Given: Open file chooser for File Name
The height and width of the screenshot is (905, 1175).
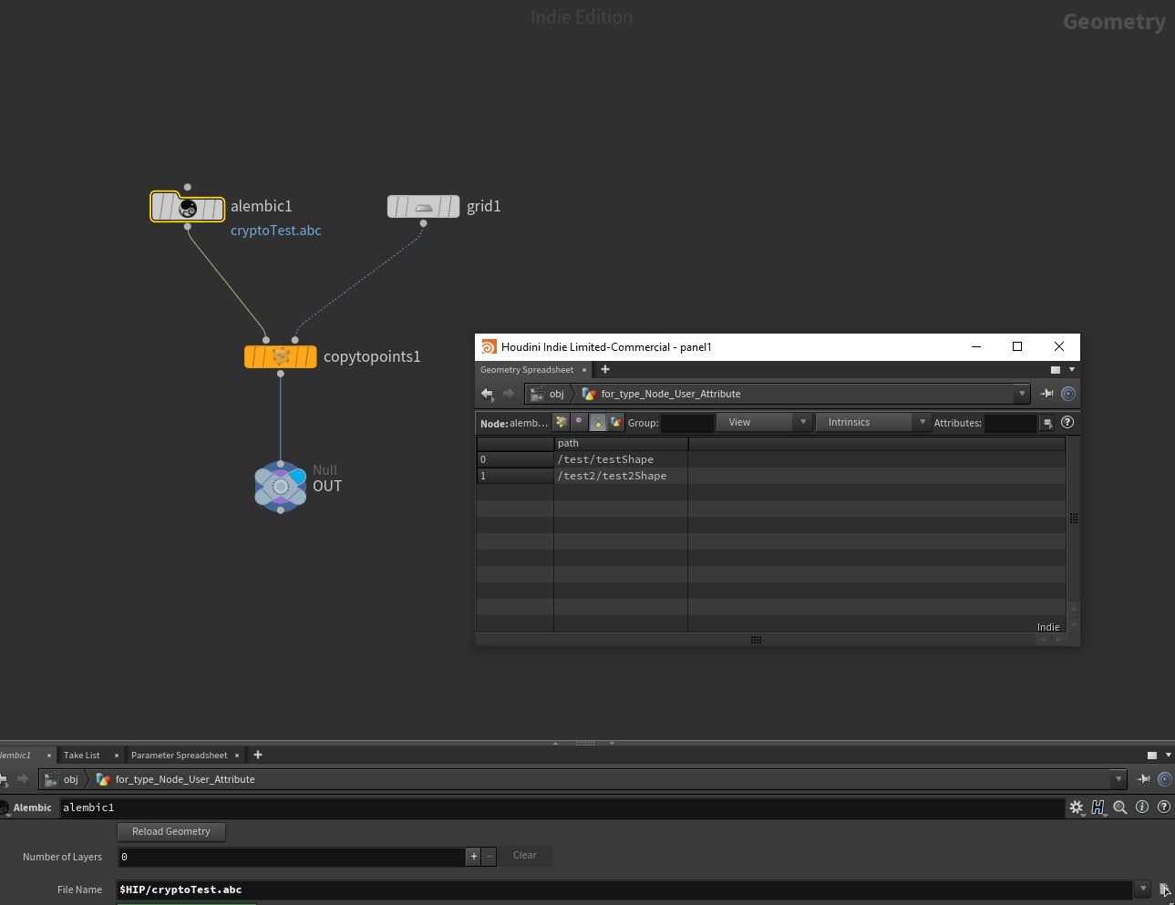Looking at the screenshot, I should (x=1164, y=890).
